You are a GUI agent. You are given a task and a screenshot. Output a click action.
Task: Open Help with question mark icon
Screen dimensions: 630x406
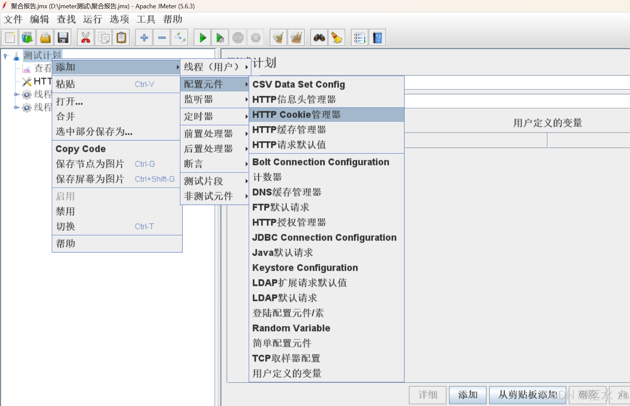tap(378, 37)
